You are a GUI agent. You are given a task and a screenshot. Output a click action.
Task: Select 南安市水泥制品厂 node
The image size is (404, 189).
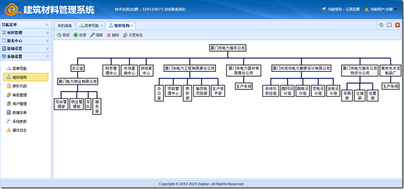coord(391,71)
